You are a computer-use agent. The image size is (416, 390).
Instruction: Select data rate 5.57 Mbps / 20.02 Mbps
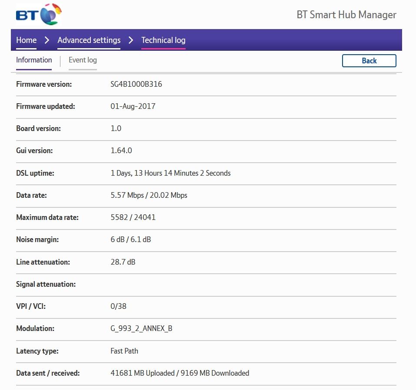coord(149,195)
